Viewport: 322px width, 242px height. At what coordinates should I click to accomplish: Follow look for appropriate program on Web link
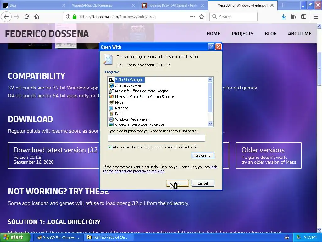pos(134,171)
